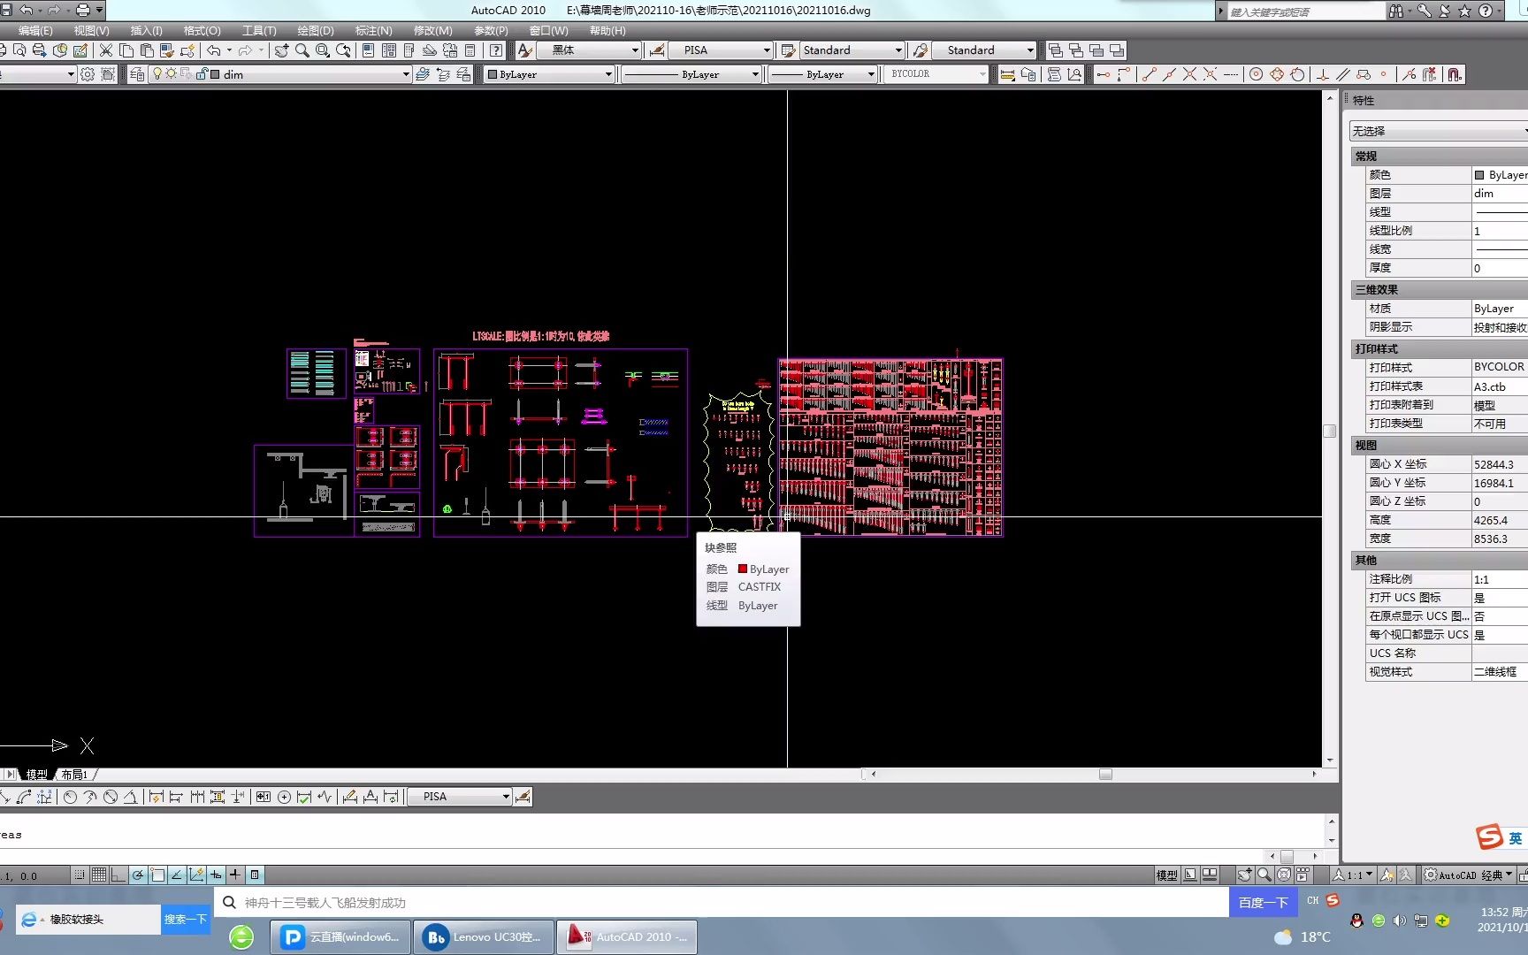Open the 黑体 text style dropdown
Screen dimensions: 1528x955
pos(590,50)
